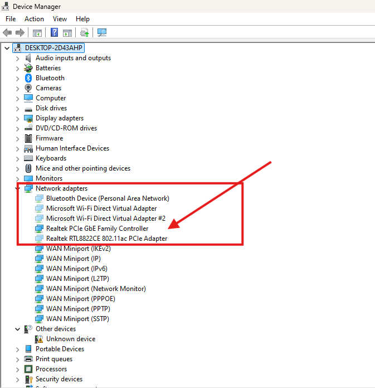Expand the Keyboards category chevron
The image size is (375, 388).
point(17,159)
